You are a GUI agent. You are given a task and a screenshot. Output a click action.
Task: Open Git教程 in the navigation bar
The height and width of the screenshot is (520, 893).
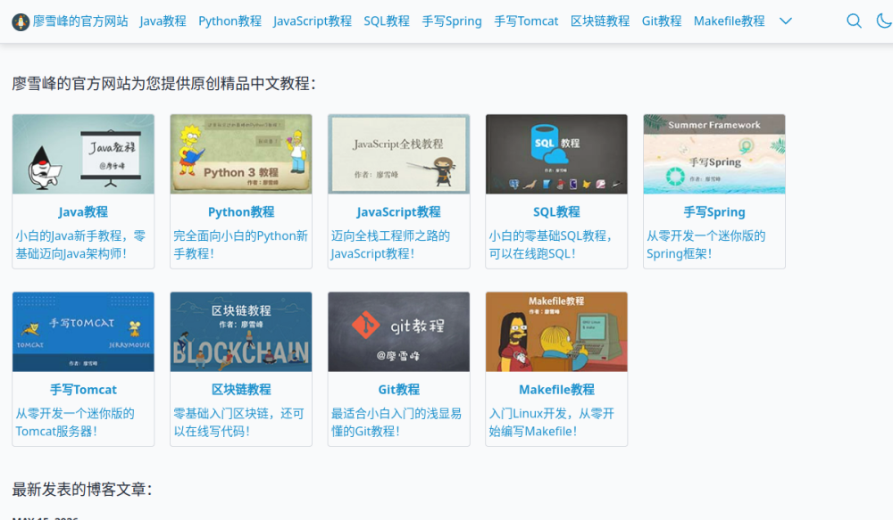(662, 21)
